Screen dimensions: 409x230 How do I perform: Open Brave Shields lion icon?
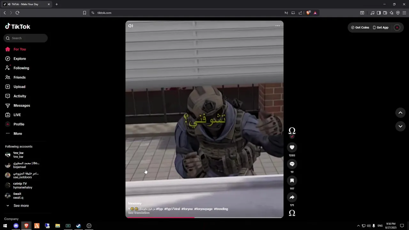coord(308,13)
